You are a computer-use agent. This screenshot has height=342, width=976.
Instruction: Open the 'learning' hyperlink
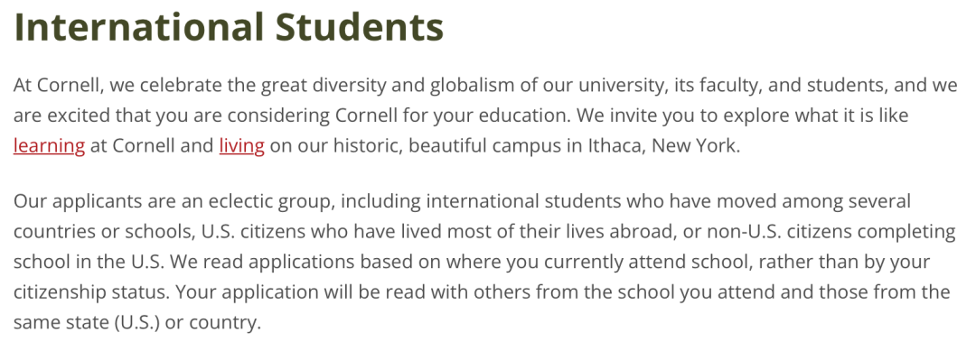(x=49, y=147)
